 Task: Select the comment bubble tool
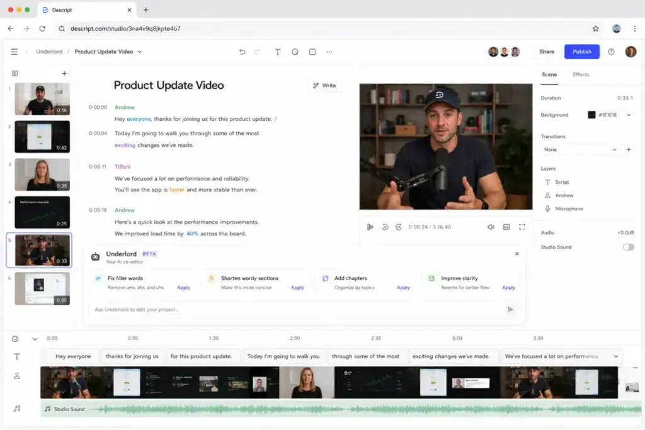pos(295,52)
